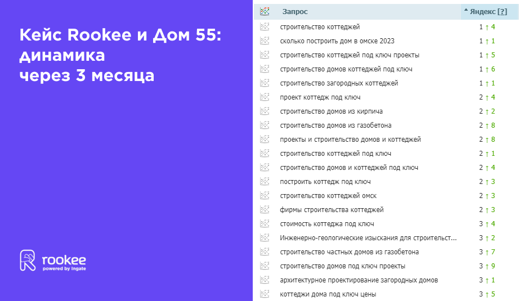Open chart icon for "строительство домов из кирпича"
The height and width of the screenshot is (301, 519).
pyautogui.click(x=265, y=111)
